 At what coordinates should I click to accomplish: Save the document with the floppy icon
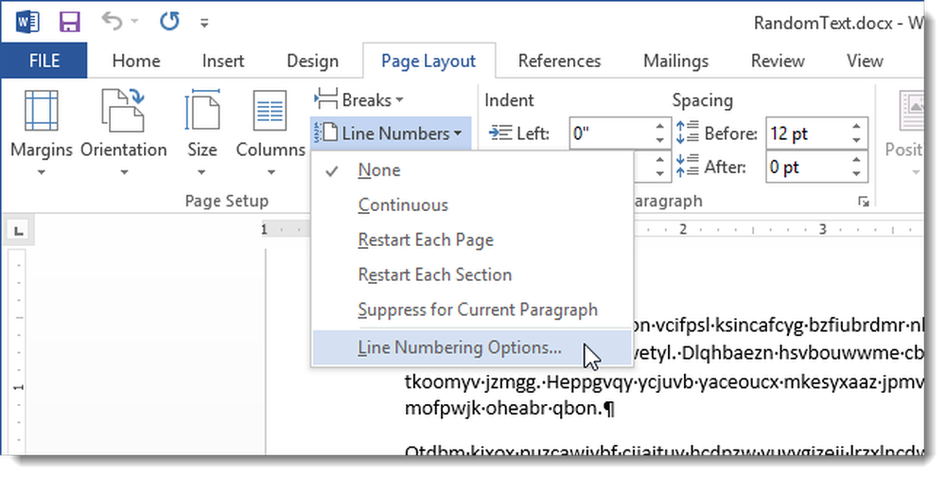[x=70, y=23]
